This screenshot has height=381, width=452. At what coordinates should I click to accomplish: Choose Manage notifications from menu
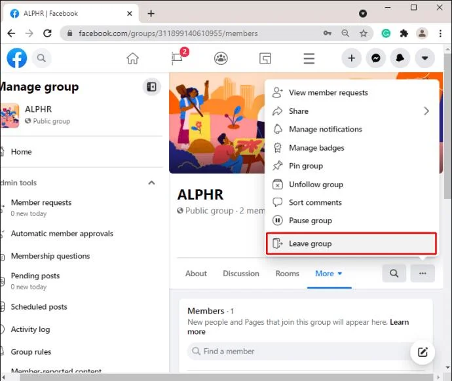pos(351,130)
